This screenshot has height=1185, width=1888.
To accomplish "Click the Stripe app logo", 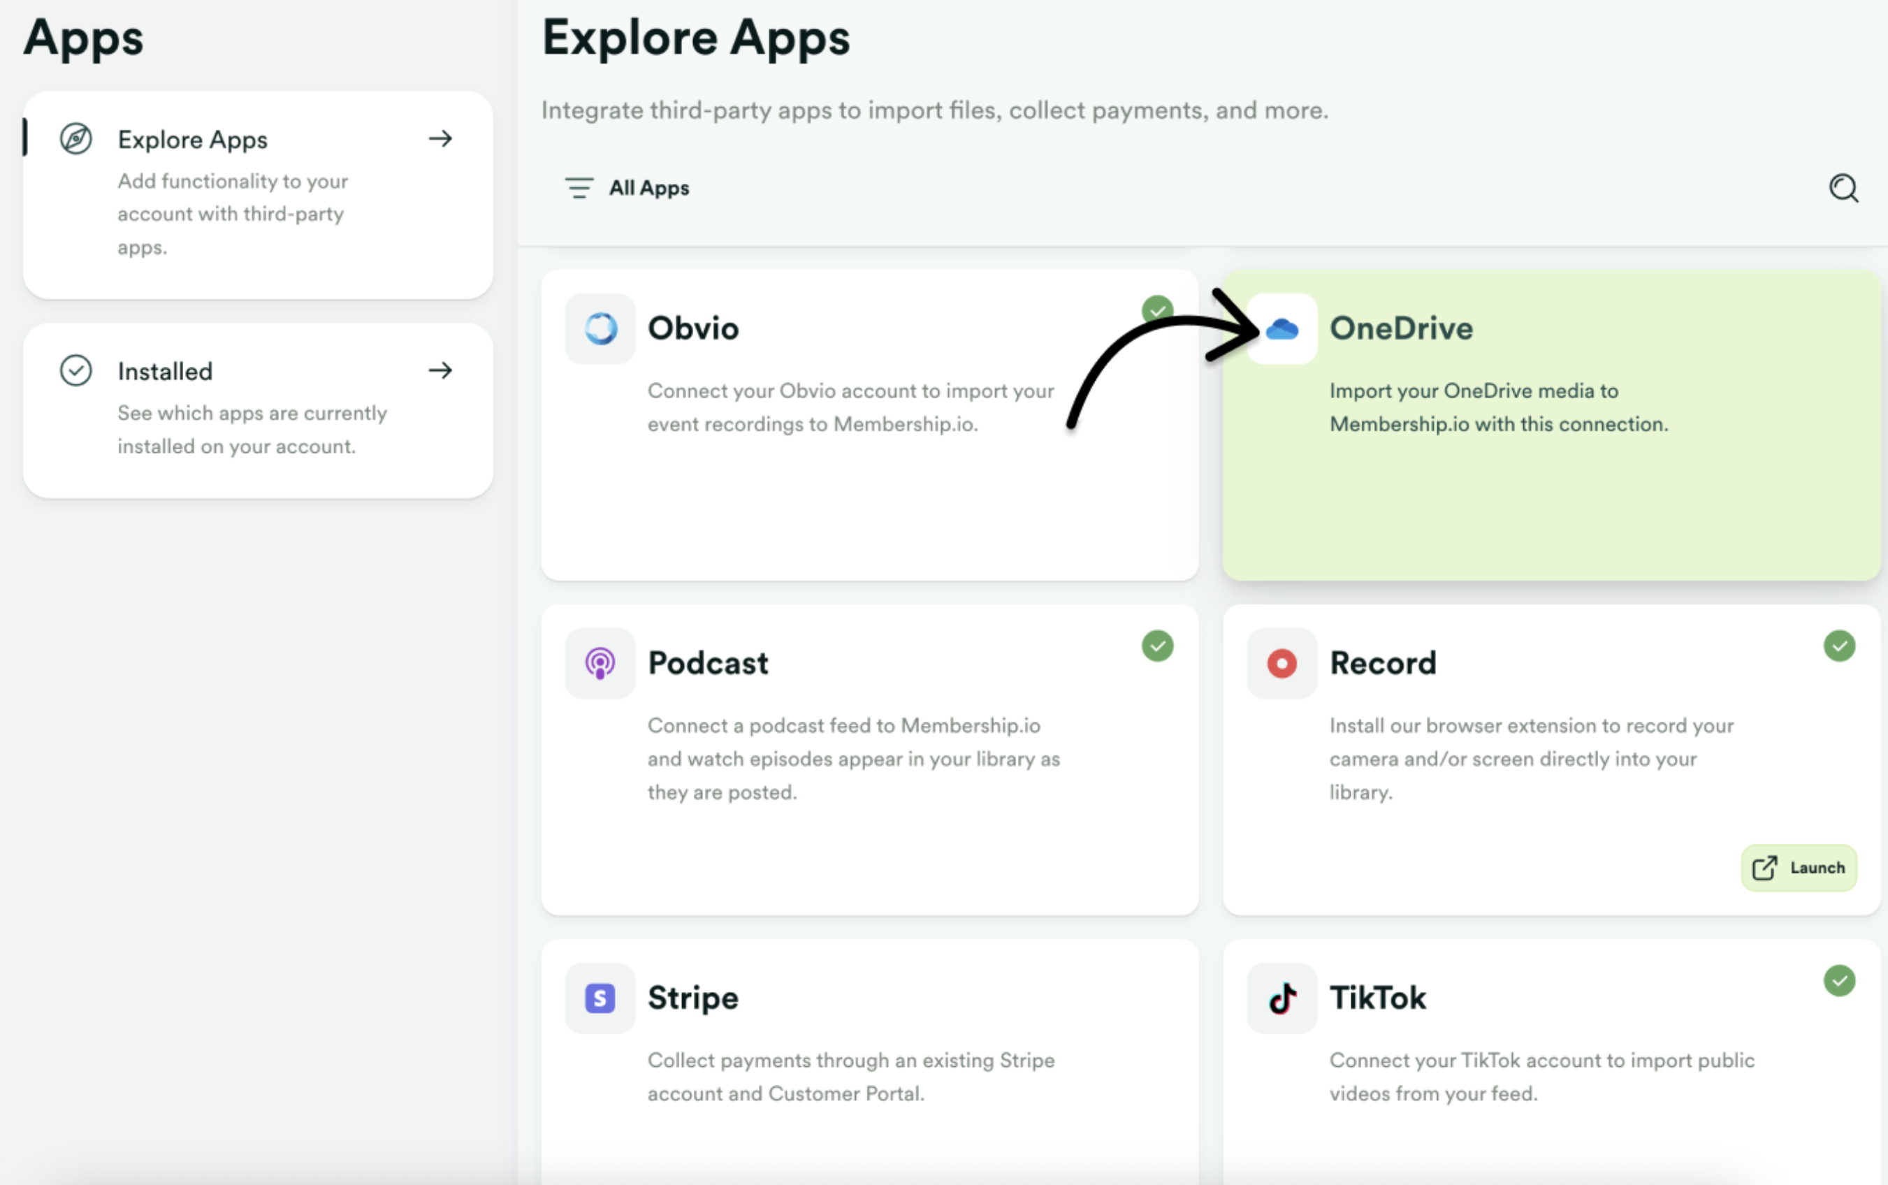I will (x=600, y=998).
